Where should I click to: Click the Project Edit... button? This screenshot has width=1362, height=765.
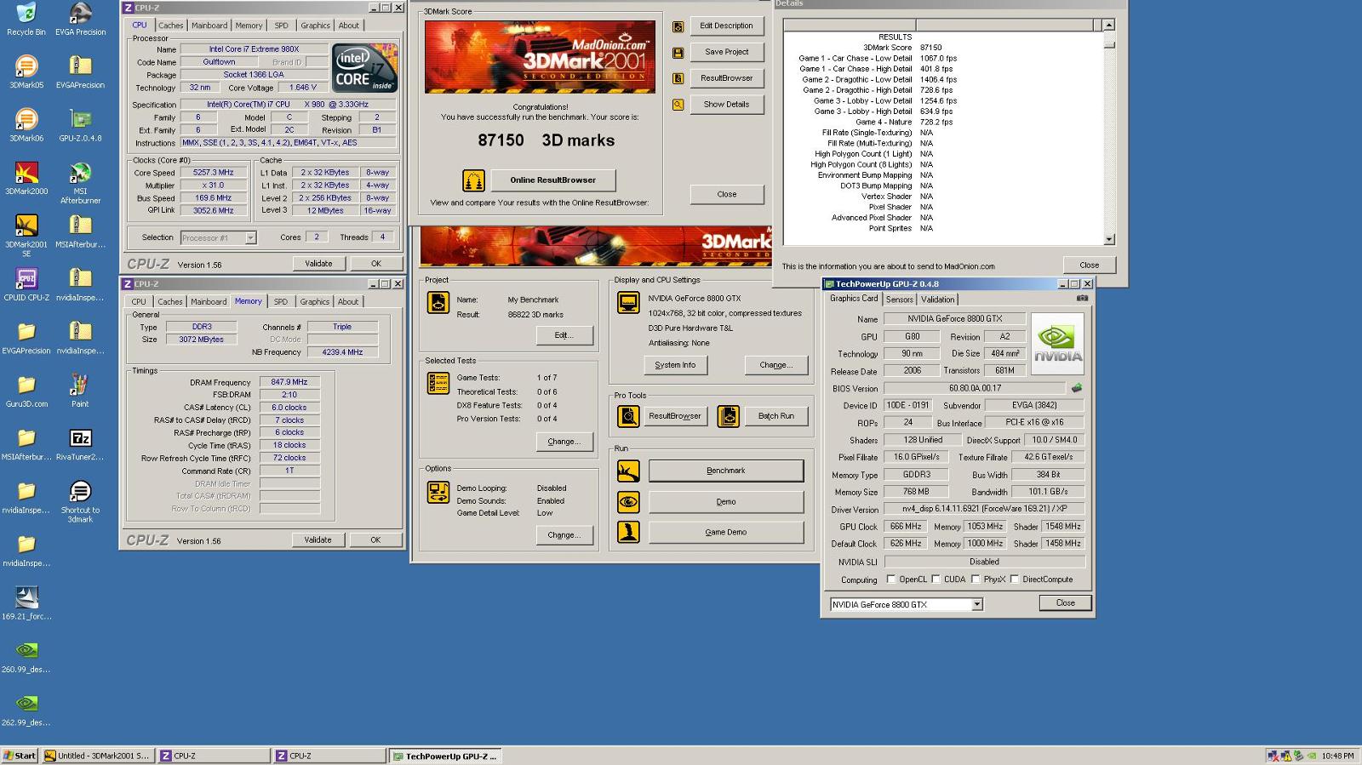point(564,335)
